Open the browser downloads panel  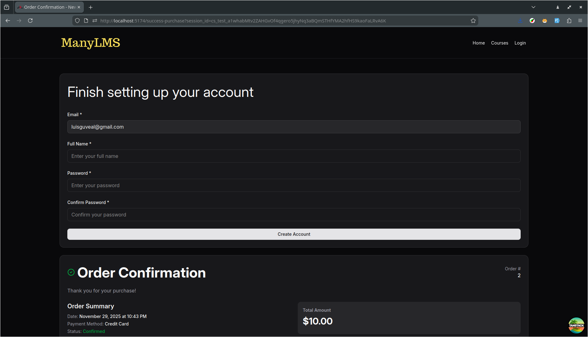pos(520,21)
